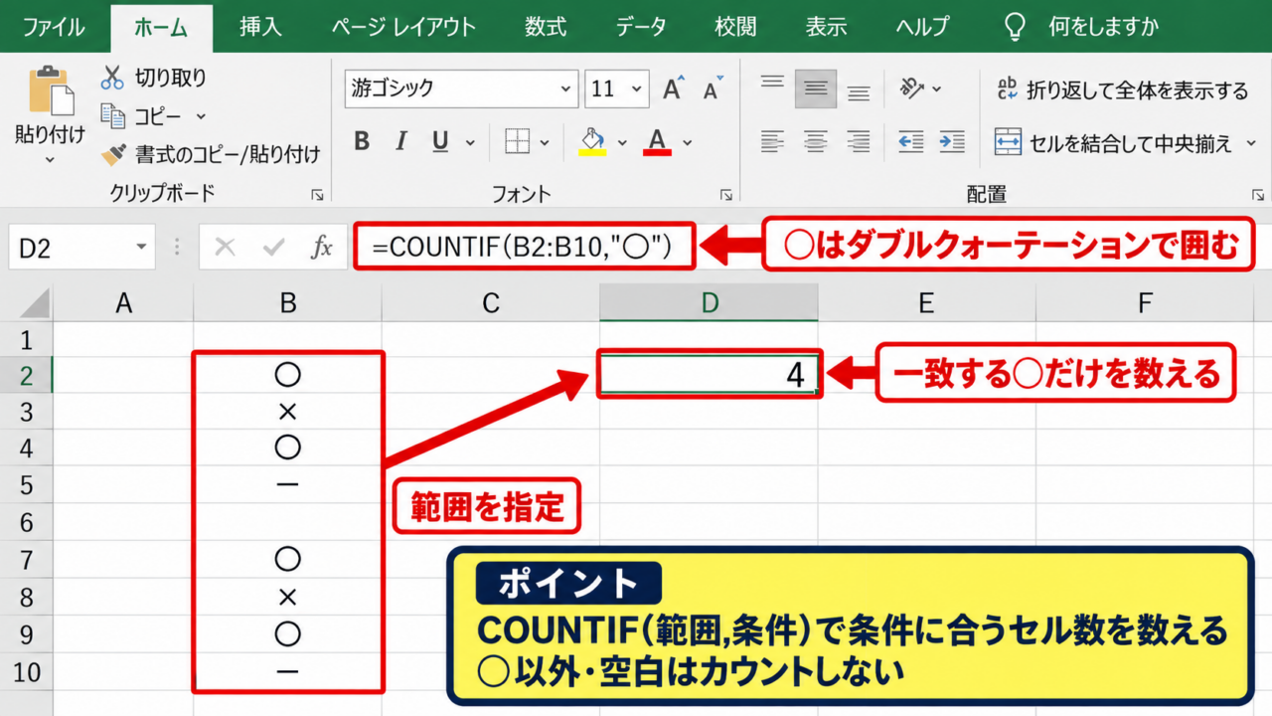Select column header B
The height and width of the screenshot is (716, 1272).
[288, 303]
